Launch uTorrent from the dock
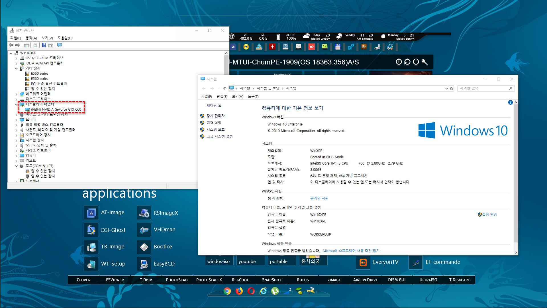The image size is (547, 308). (x=275, y=291)
